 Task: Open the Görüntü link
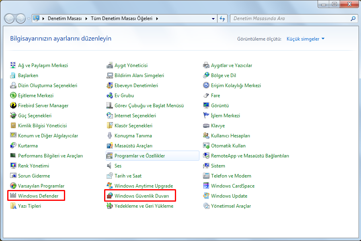pos(220,106)
